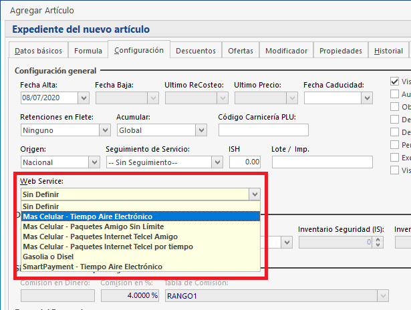411x310 pixels.
Task: Switch to the Datos básicos tab
Action: [x=38, y=51]
